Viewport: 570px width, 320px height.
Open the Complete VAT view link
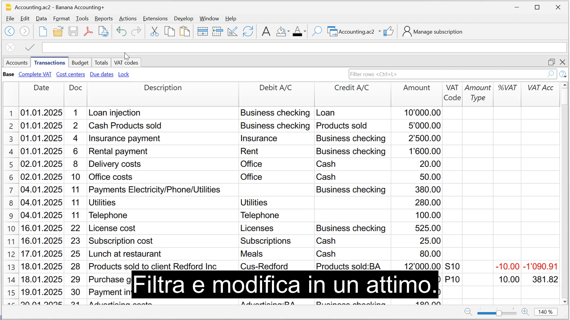(35, 74)
